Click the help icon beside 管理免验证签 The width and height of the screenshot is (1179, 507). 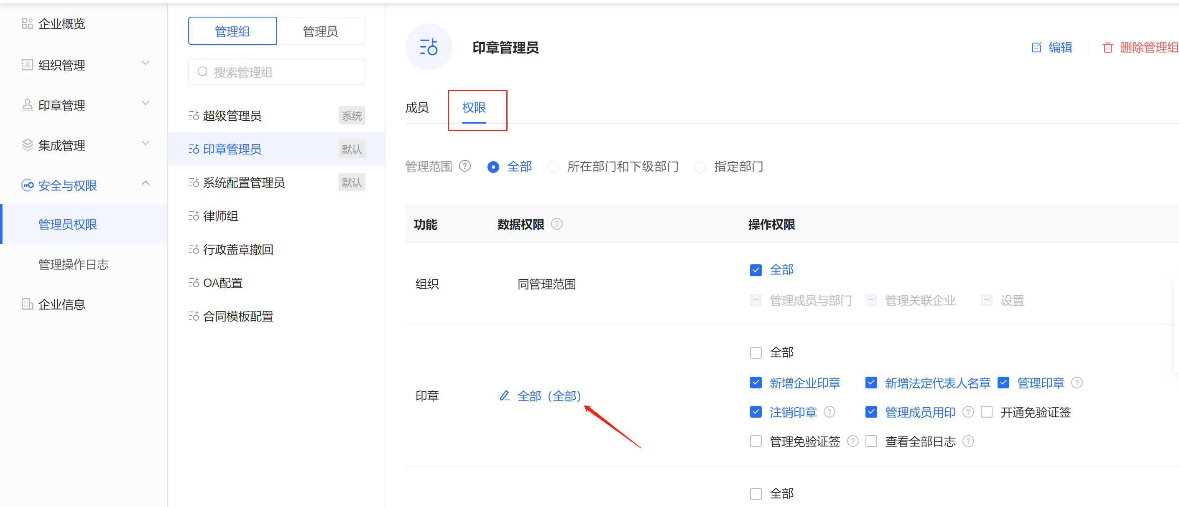(852, 441)
